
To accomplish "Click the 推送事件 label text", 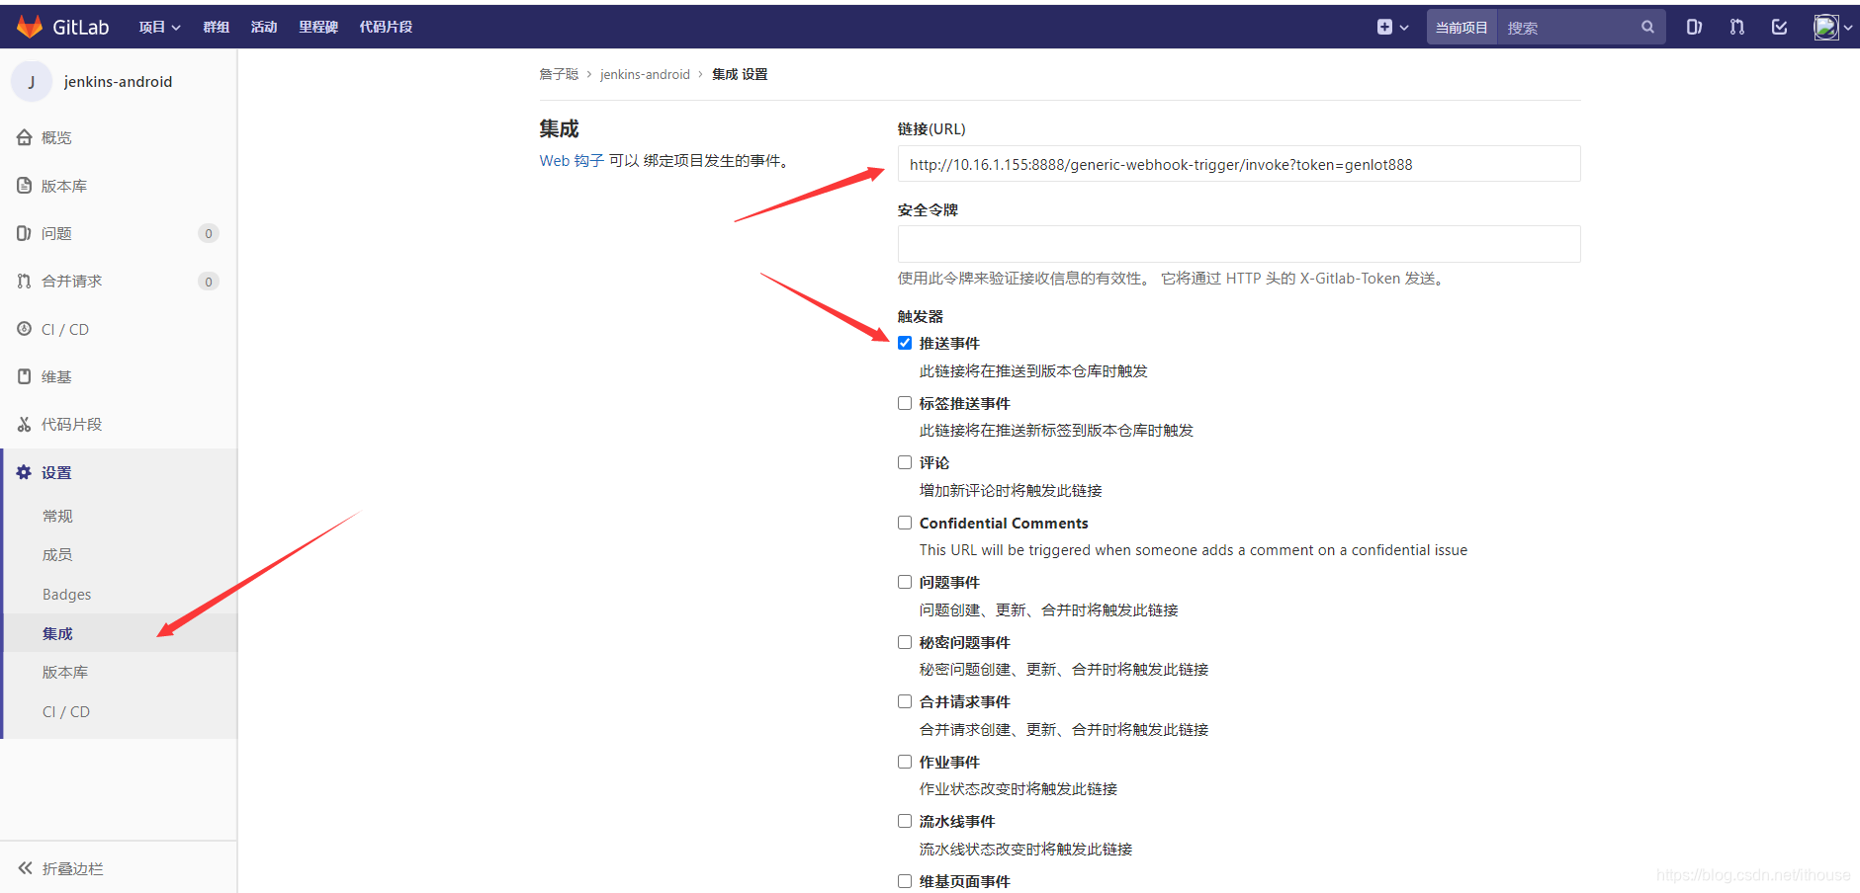I will coord(949,343).
